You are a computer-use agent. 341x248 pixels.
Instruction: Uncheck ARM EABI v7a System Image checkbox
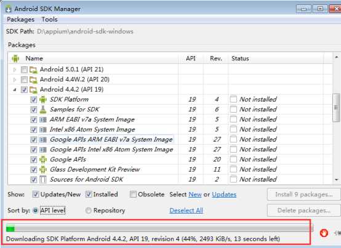click(x=33, y=119)
